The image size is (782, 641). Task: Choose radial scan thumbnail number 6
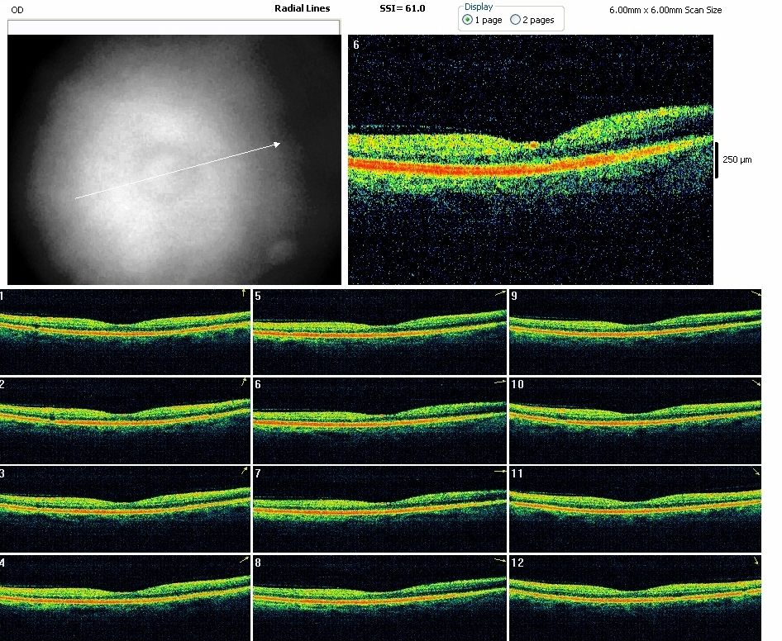coord(379,419)
